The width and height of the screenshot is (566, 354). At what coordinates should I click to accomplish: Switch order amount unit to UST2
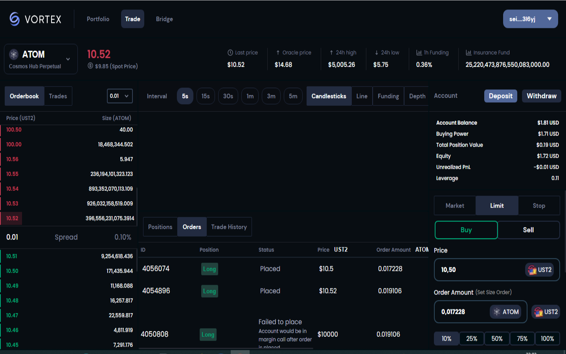pos(546,312)
